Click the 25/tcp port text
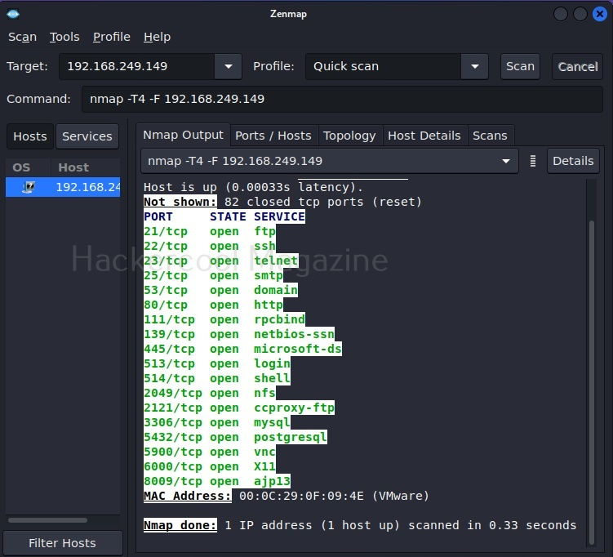613x557 pixels. point(166,276)
